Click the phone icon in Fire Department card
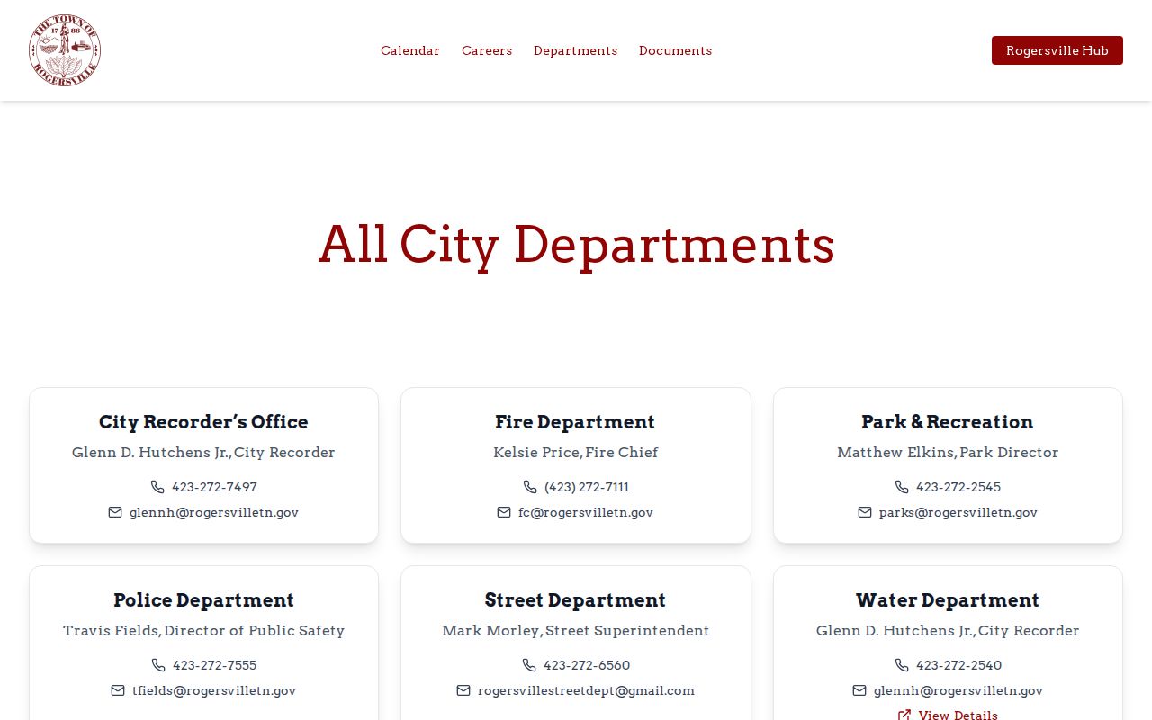The height and width of the screenshot is (720, 1152). 530,487
